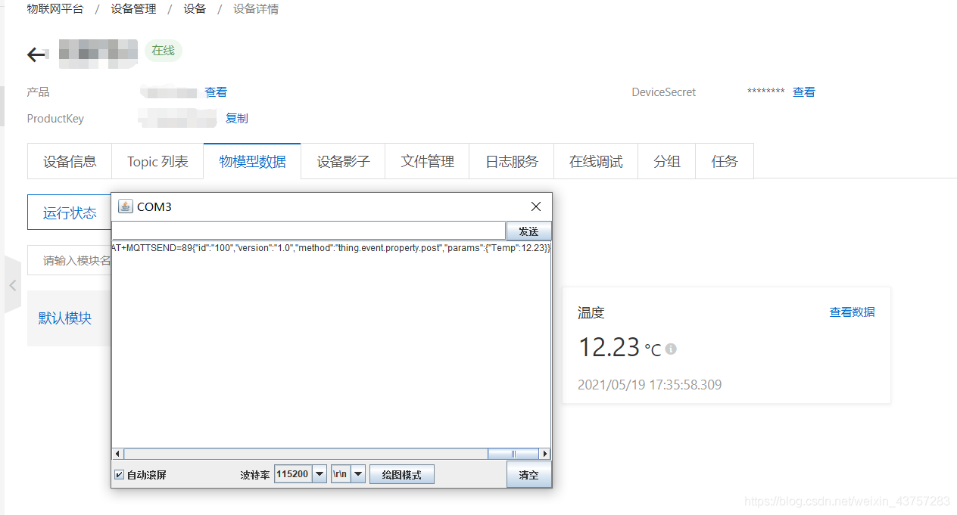Screen dimensions: 957x515
Task: Toggle the 自动滚屏 checkbox
Action: click(119, 475)
